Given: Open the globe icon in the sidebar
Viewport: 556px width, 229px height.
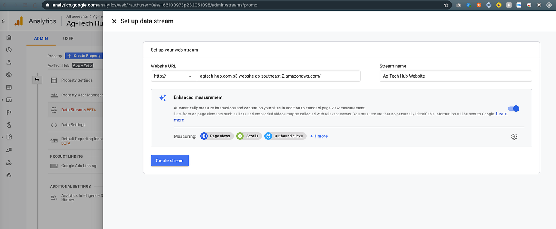Looking at the screenshot, I should pyautogui.click(x=9, y=75).
